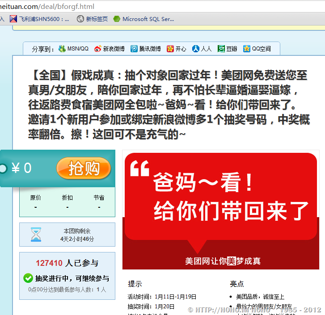Click the 提示 section heading
325x315 pixels.
pyautogui.click(x=135, y=284)
